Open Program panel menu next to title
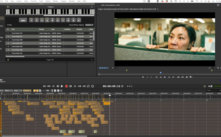The height and width of the screenshot is (137, 221). (158, 9)
